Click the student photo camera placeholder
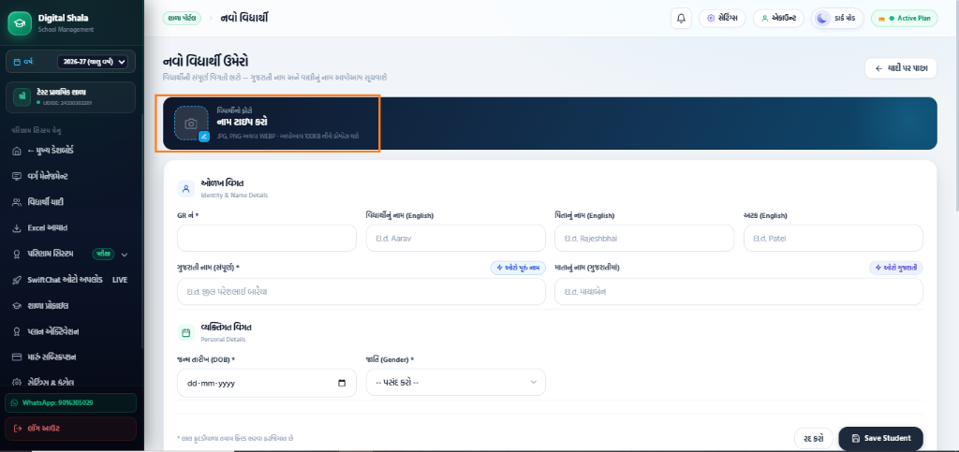The height and width of the screenshot is (452, 959). click(191, 124)
